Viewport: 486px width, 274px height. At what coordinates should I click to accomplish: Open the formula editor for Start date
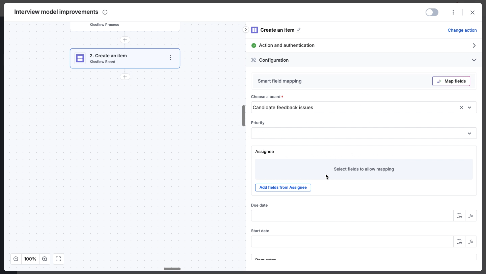(x=471, y=241)
